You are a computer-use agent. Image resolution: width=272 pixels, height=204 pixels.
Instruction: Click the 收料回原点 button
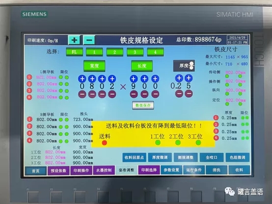134,157
